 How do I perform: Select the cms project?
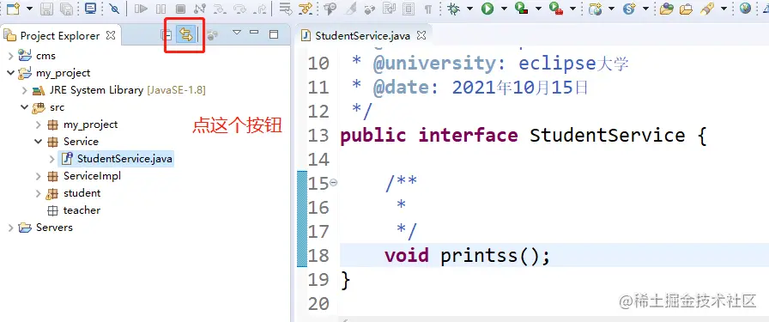(x=37, y=56)
